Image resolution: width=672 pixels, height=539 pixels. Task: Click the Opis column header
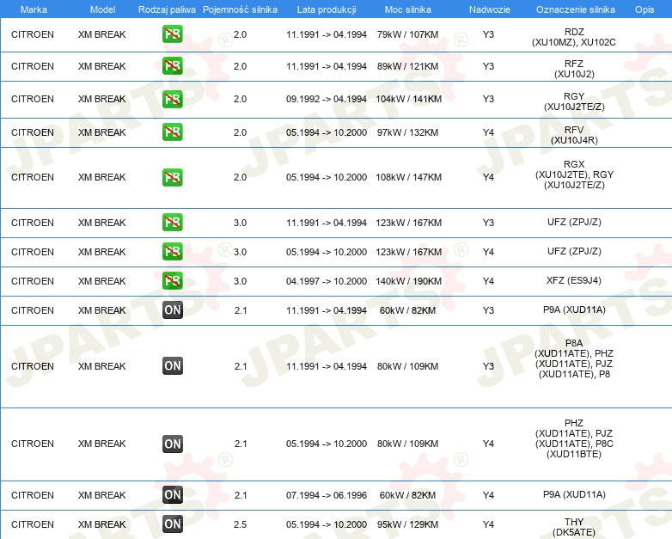click(645, 9)
